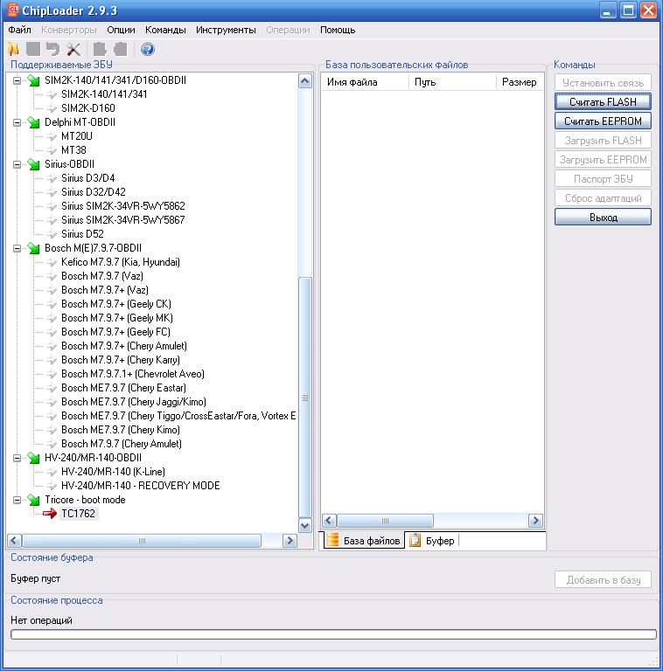Viewport: 663px width, 671px height.
Task: Collapse the Sirius-OBDII tree node
Action: [x=17, y=164]
